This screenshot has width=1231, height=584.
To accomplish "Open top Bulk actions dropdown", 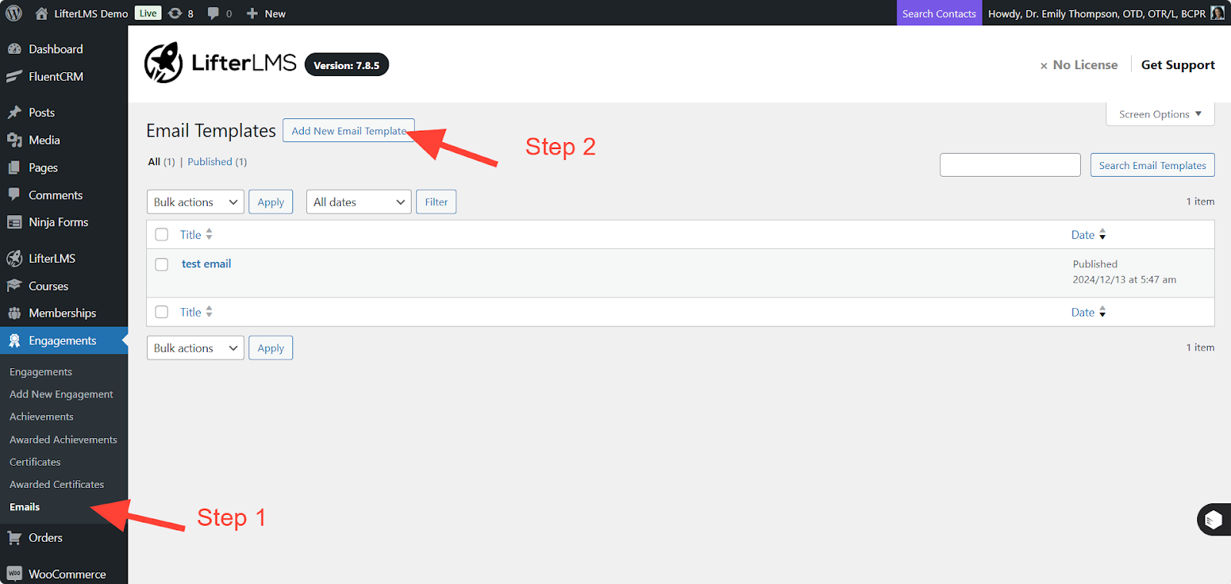I will 195,202.
